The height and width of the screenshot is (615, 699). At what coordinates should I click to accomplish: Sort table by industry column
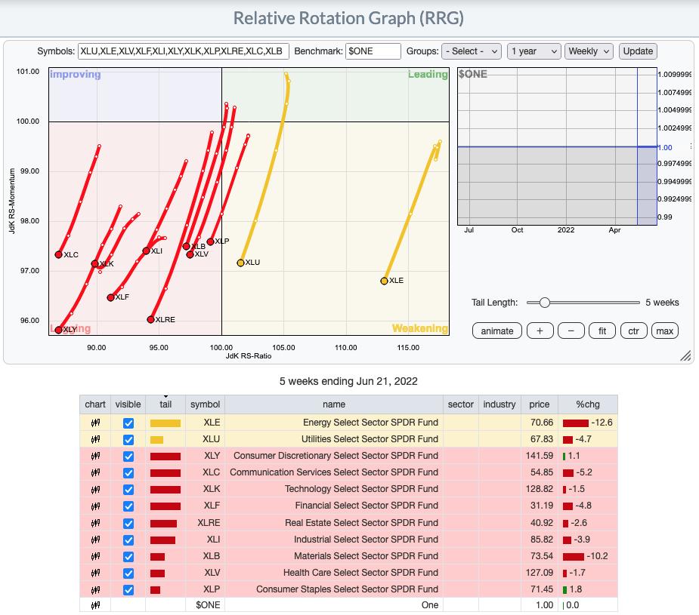pyautogui.click(x=500, y=404)
